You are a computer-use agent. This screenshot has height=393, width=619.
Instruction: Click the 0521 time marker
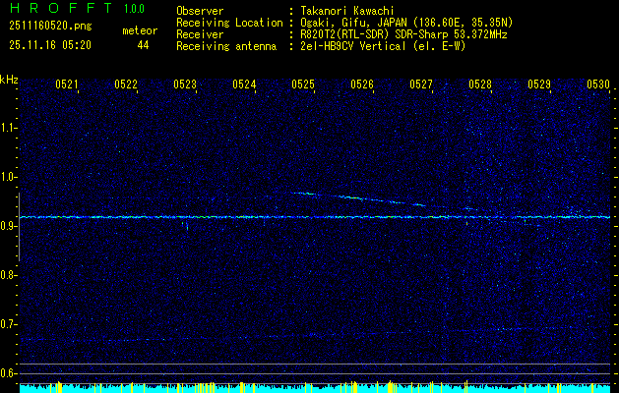pos(67,84)
